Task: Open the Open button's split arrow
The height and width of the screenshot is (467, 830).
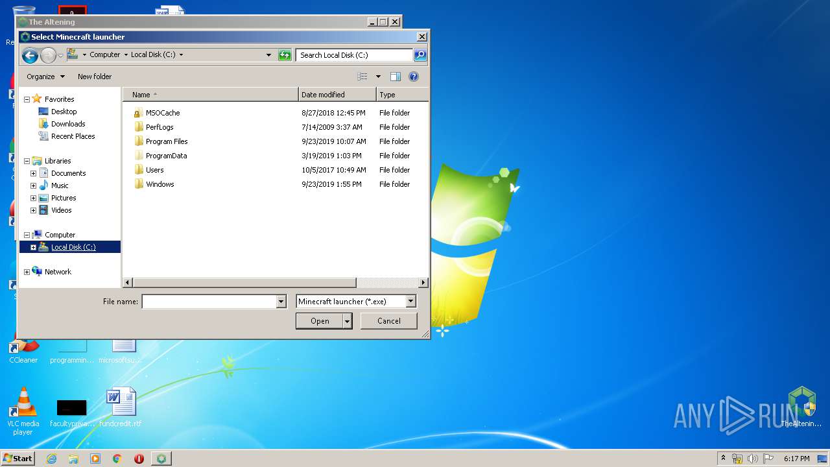Action: pos(348,321)
